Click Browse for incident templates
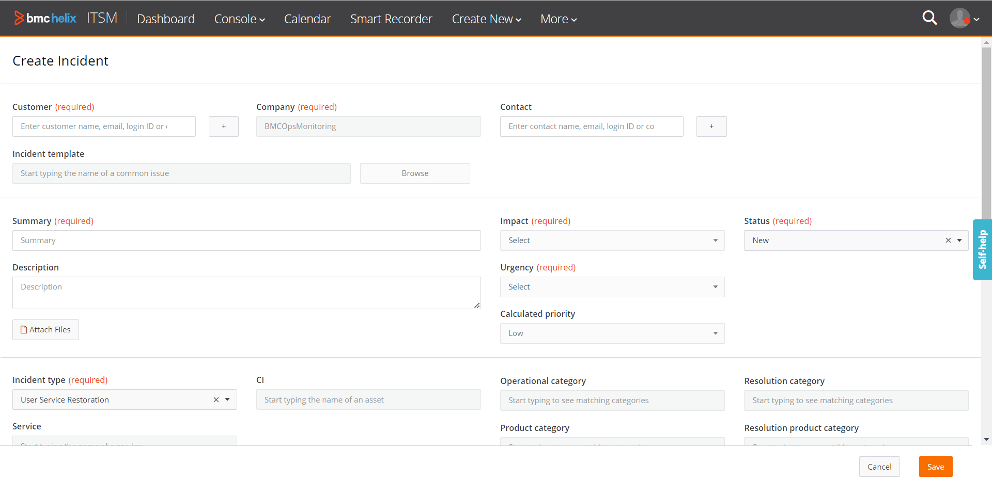This screenshot has width=992, height=481. tap(415, 173)
